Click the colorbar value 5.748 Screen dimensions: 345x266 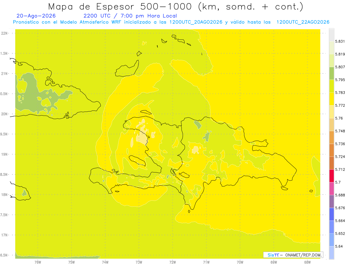pos(340,131)
